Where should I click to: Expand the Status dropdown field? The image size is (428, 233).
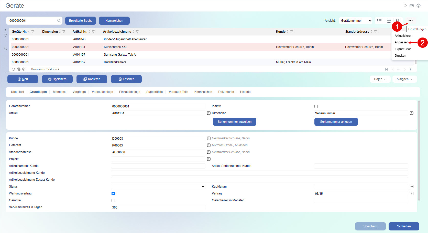click(158, 187)
